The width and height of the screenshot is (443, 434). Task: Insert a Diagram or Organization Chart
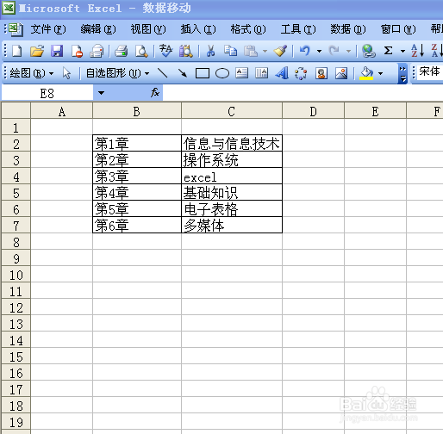pyautogui.click(x=301, y=73)
